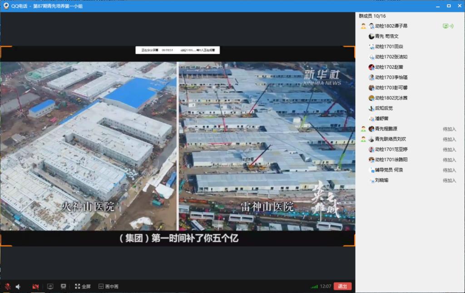Enable picture-in-picture 画中画 mode

click(109, 287)
